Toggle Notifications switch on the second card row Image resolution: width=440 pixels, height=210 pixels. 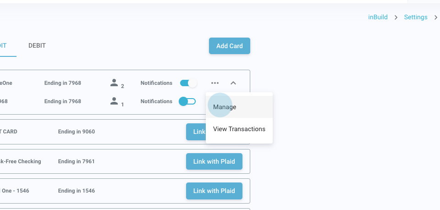tap(187, 101)
